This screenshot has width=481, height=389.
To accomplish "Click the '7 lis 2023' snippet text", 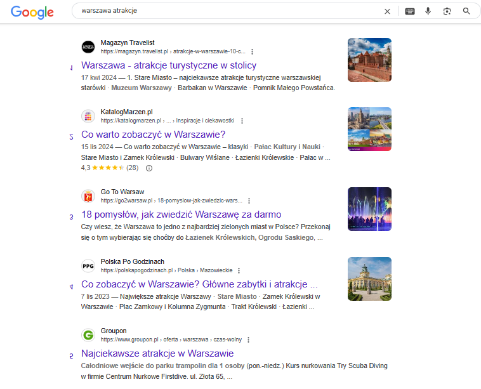I will 95,296.
